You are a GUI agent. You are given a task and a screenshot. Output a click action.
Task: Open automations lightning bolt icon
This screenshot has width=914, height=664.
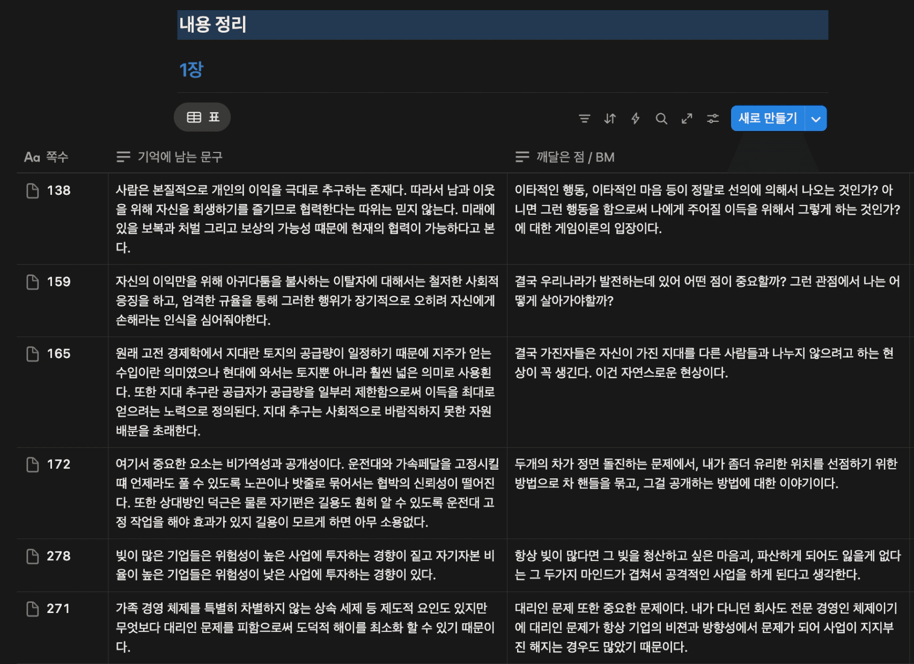(x=636, y=119)
